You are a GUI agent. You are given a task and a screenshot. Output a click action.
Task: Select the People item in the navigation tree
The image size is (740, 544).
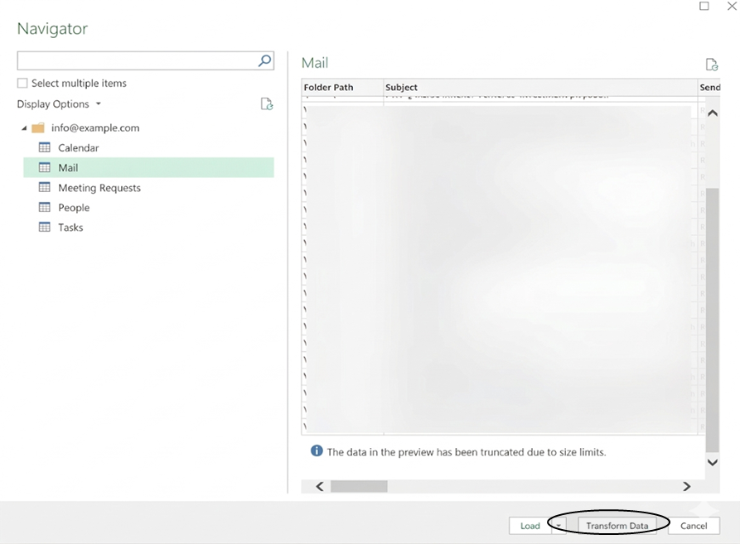(x=72, y=207)
